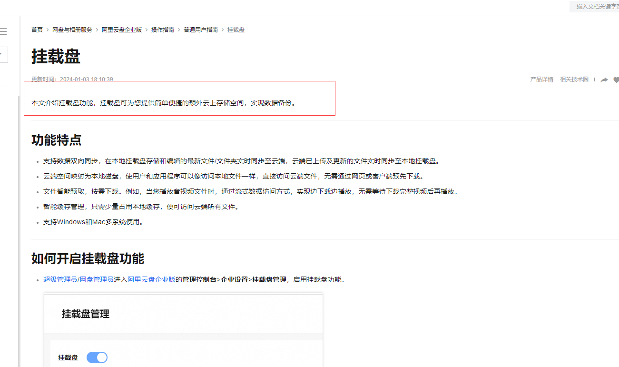The width and height of the screenshot is (619, 367).
Task: Click the share arrow icon
Action: point(604,80)
